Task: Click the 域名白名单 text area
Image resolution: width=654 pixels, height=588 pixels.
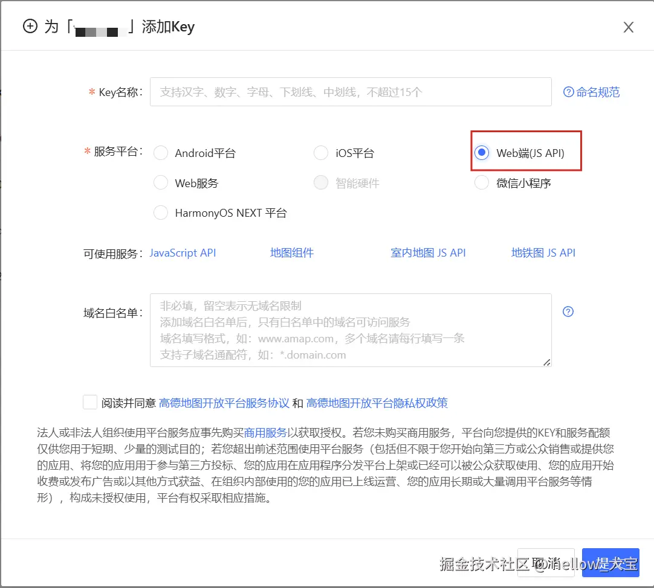Action: [x=351, y=330]
